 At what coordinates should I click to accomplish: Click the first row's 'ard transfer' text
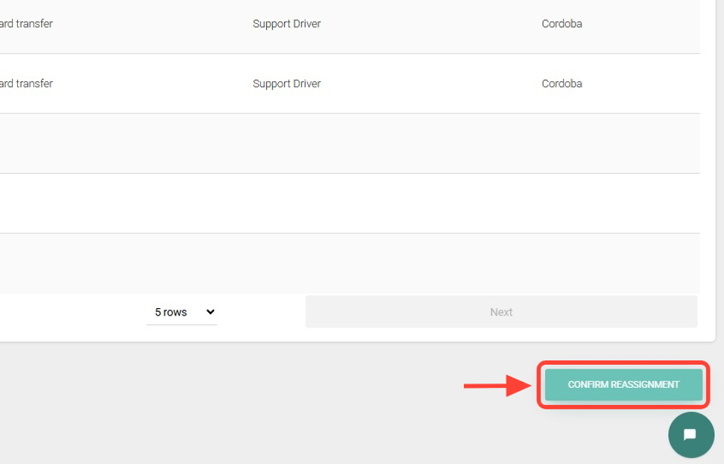click(27, 24)
